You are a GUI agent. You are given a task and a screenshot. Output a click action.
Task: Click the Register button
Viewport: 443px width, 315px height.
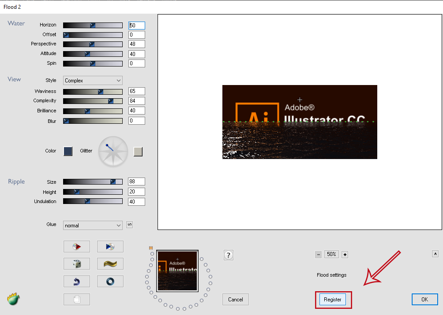tap(333, 300)
